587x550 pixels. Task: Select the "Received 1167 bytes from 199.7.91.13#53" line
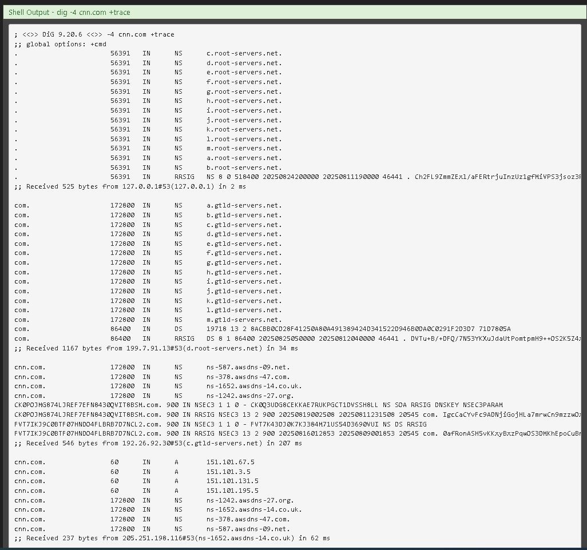point(156,348)
